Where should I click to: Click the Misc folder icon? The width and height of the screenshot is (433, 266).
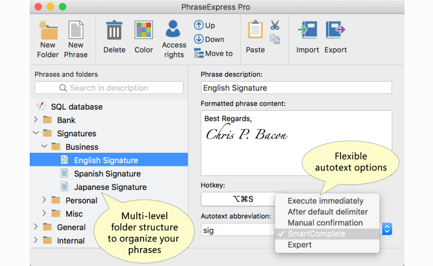[56, 213]
